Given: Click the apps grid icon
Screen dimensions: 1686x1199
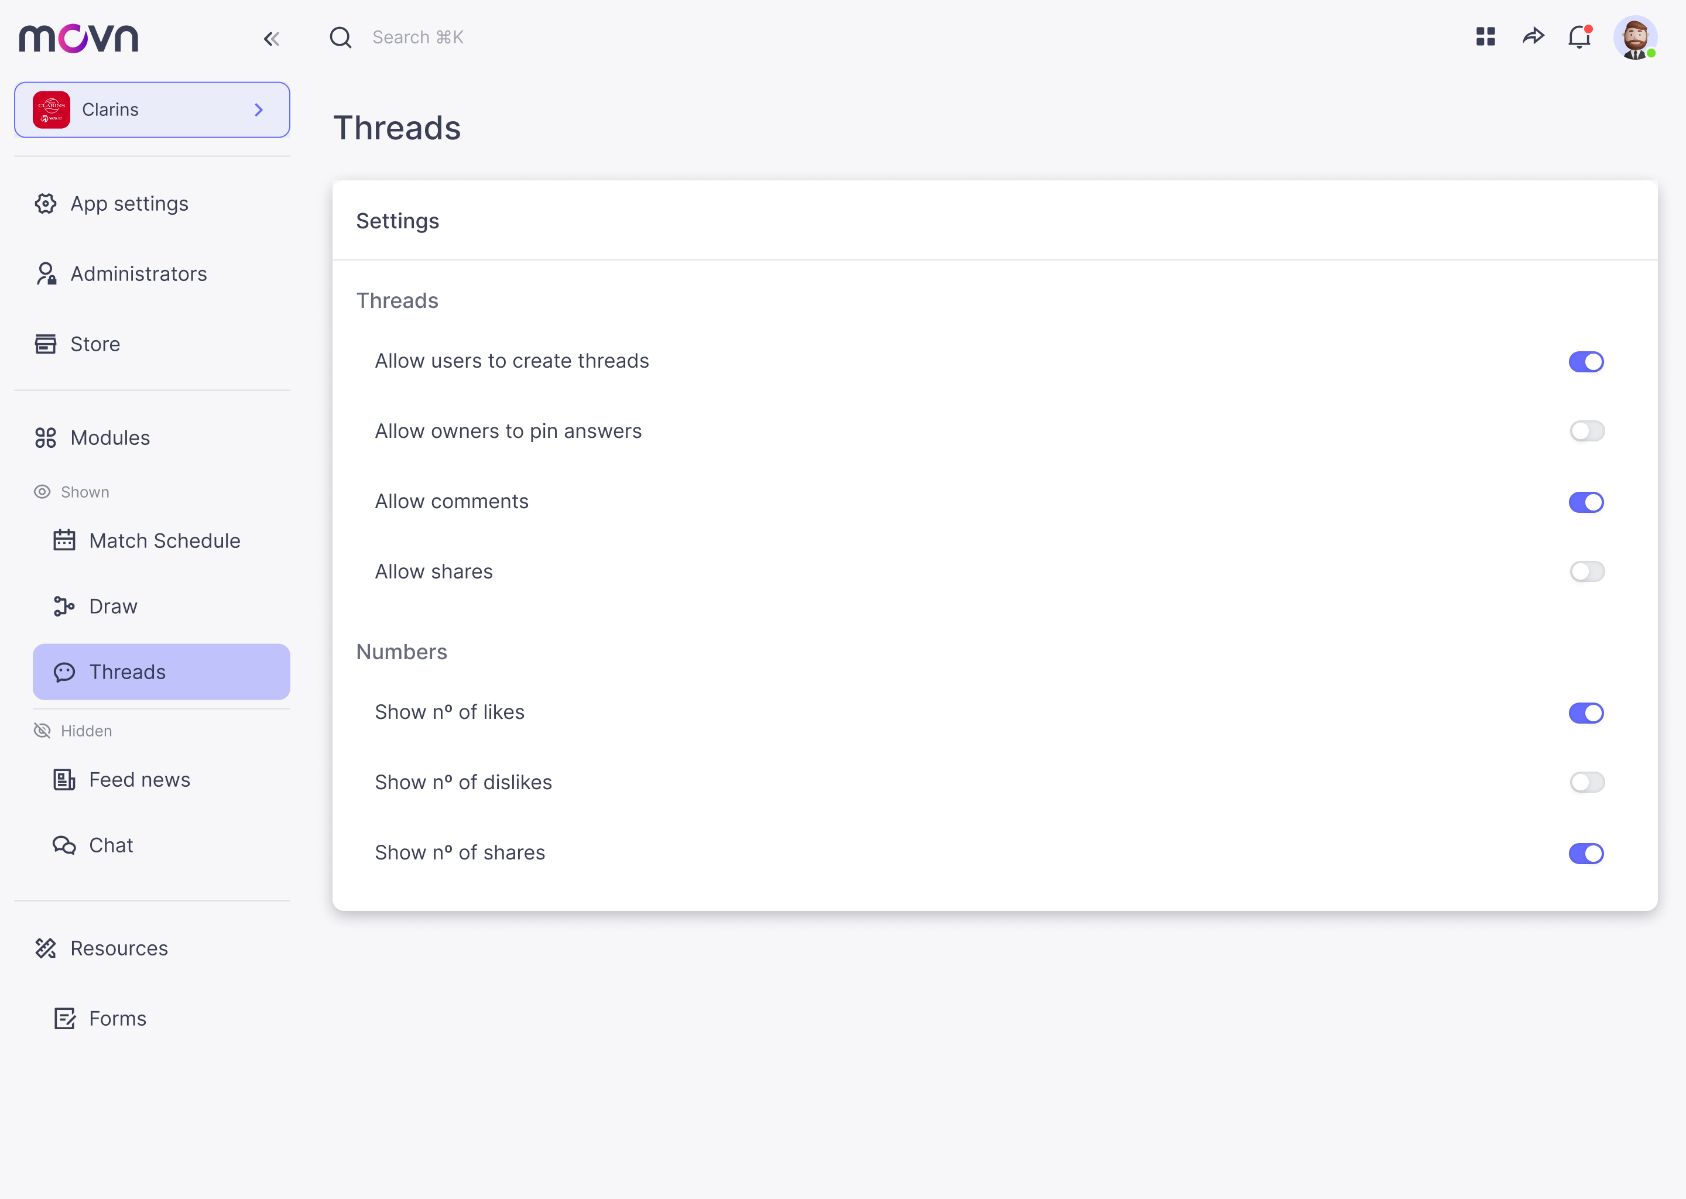Looking at the screenshot, I should tap(1485, 36).
